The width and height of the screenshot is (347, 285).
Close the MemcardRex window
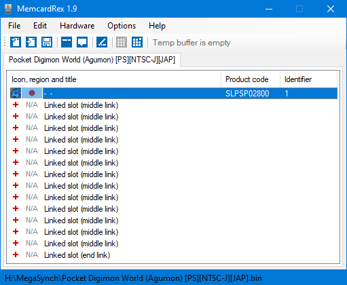tap(331, 9)
